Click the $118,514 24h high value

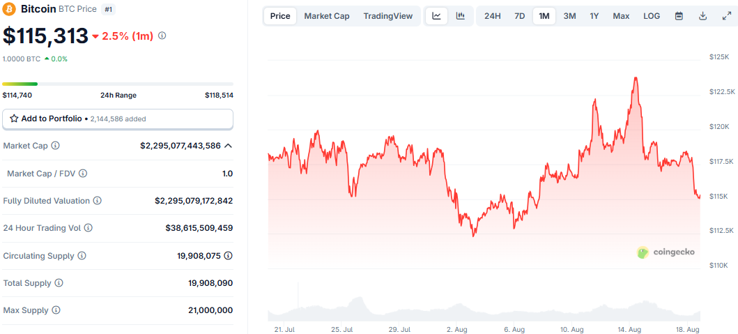pyautogui.click(x=219, y=95)
